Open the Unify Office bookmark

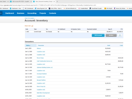pyautogui.click(x=56, y=8)
